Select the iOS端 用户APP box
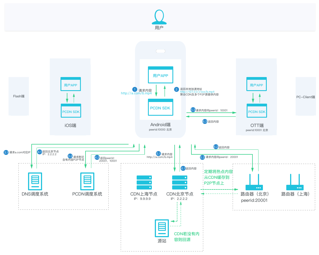The image size is (319, 255). coord(70,85)
